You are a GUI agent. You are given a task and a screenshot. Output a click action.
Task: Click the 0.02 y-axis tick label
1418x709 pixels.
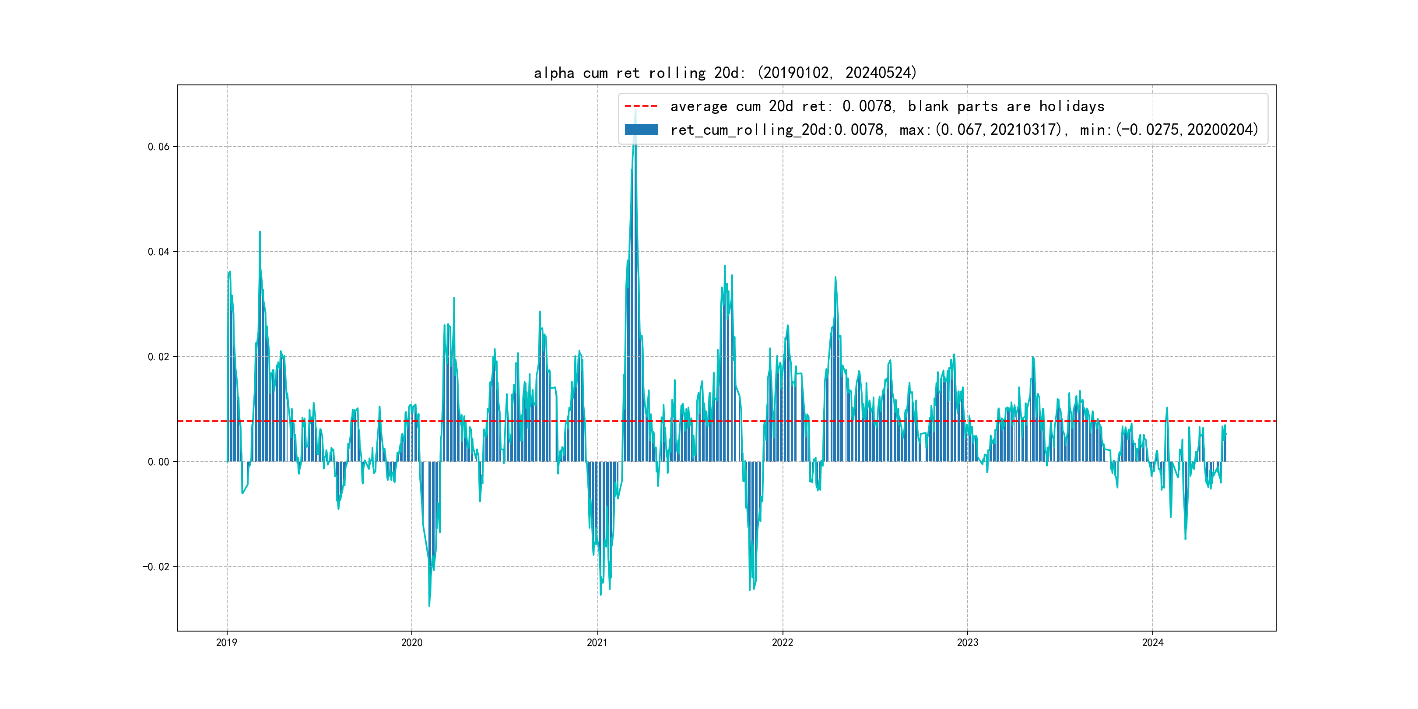coord(158,357)
